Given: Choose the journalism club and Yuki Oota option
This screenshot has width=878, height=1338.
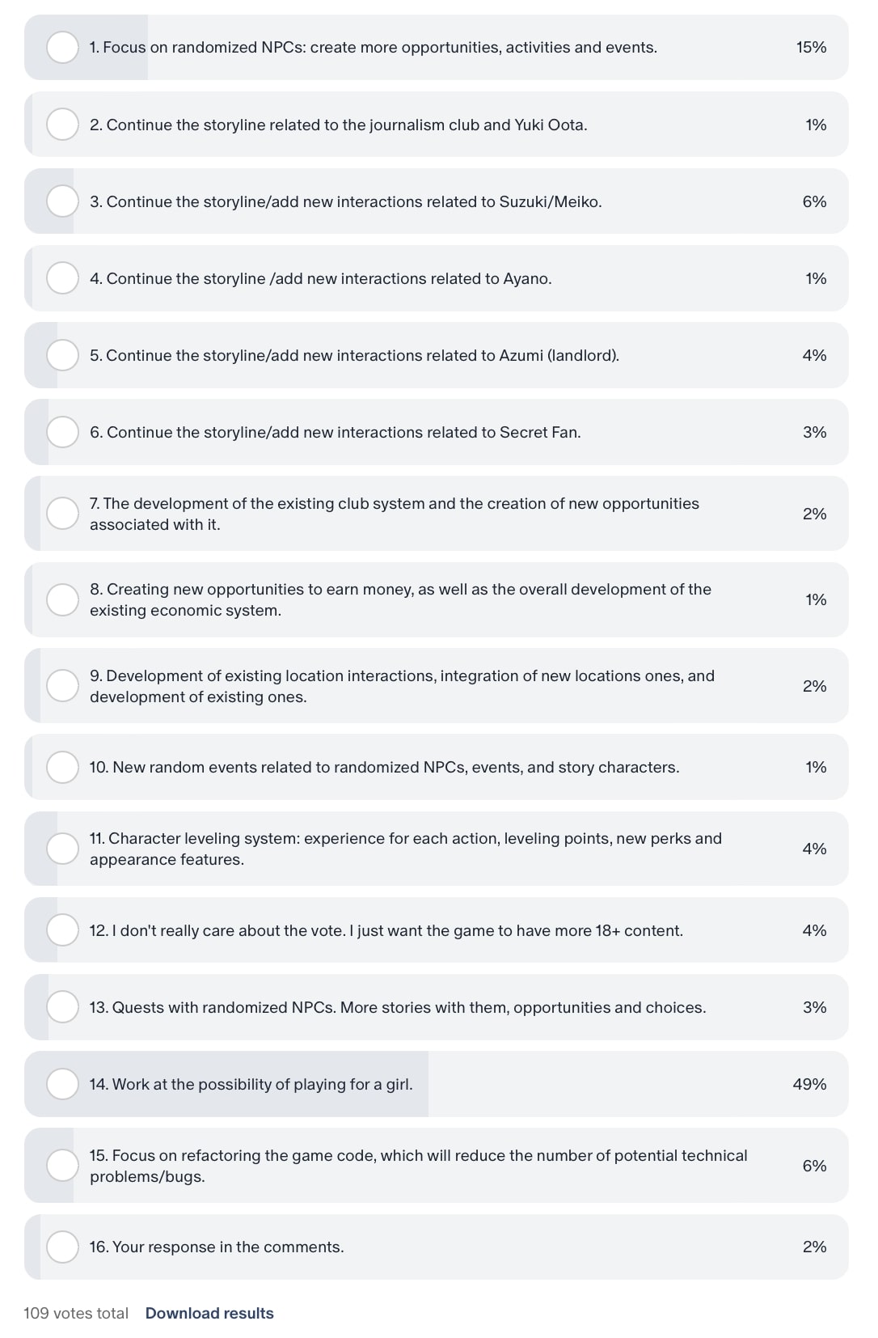Looking at the screenshot, I should [x=62, y=125].
